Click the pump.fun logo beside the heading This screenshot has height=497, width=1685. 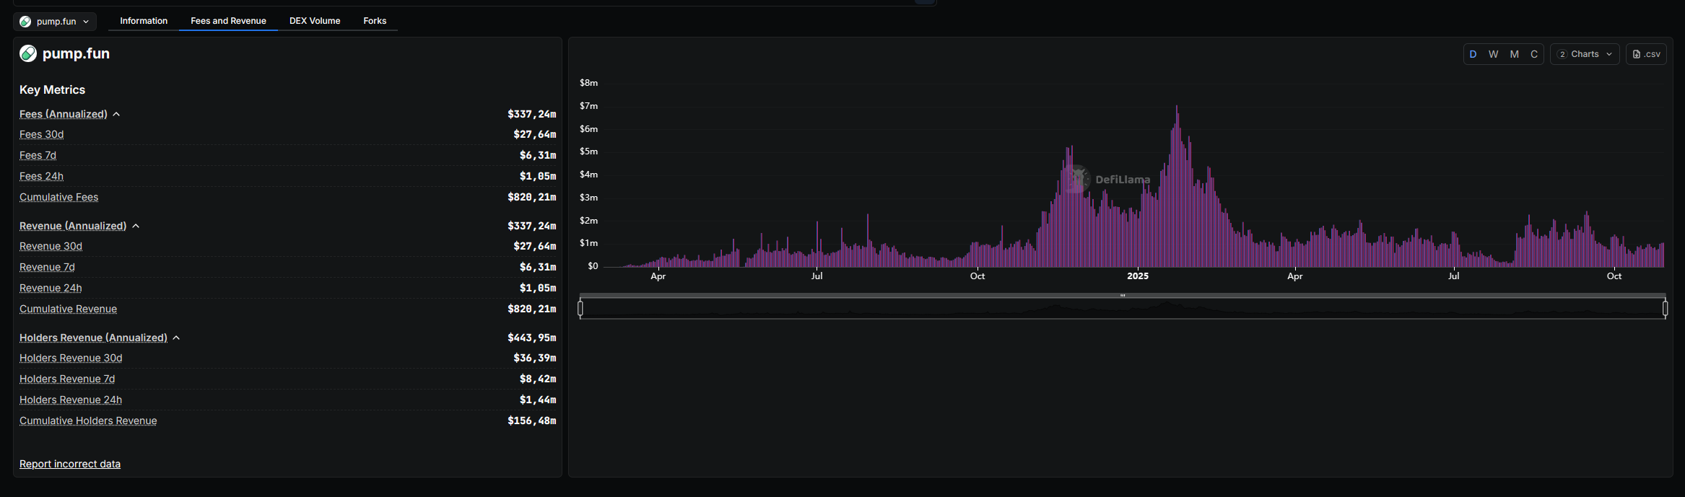[x=28, y=53]
